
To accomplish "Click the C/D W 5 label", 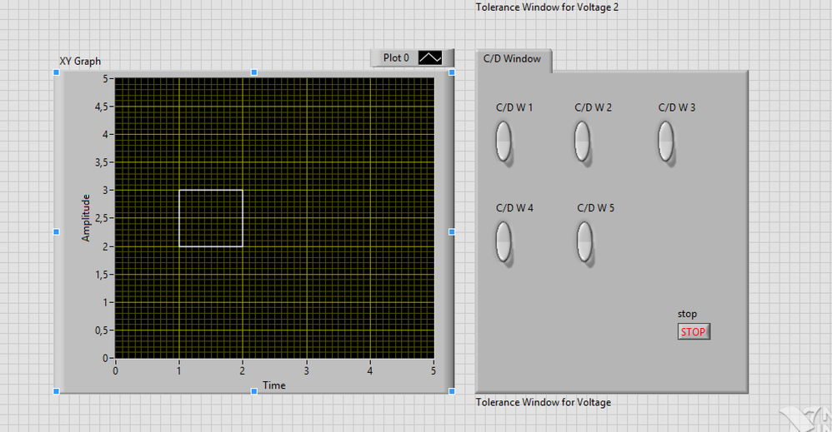I will 596,208.
